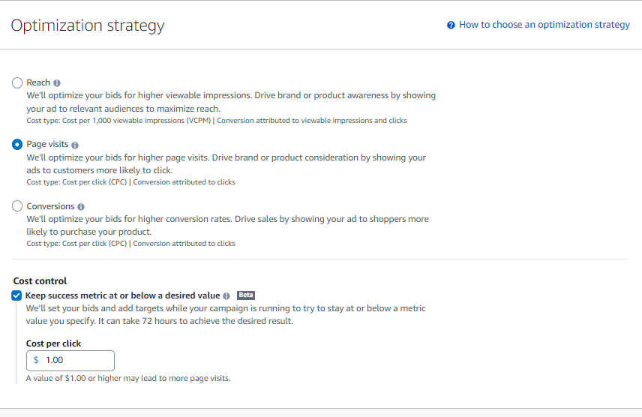
Task: Select the Reach radio button
Action: [x=17, y=83]
